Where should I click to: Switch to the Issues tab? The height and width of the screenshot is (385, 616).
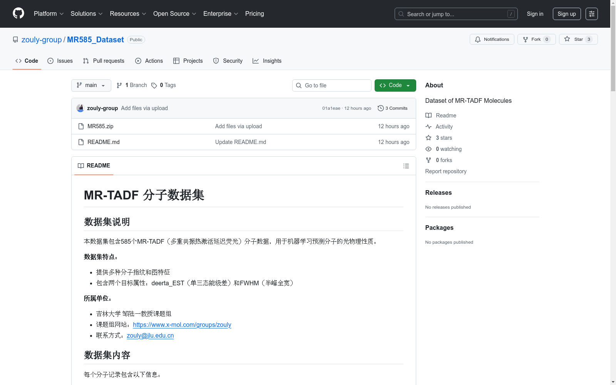pos(60,61)
